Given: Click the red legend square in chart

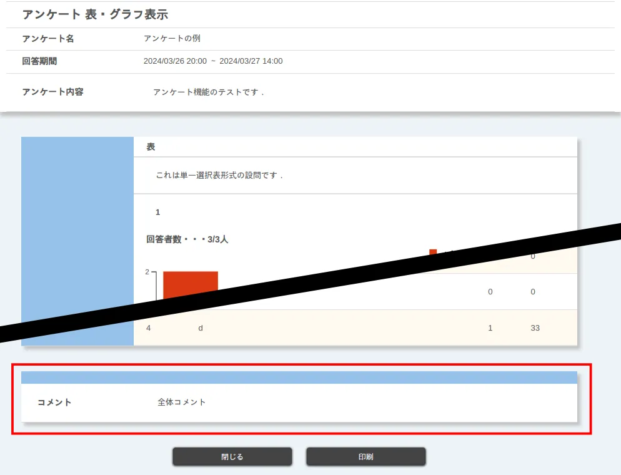Looking at the screenshot, I should coord(433,252).
